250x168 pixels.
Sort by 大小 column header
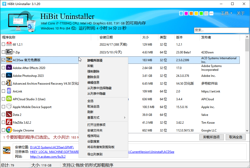pyautogui.click(x=149, y=37)
